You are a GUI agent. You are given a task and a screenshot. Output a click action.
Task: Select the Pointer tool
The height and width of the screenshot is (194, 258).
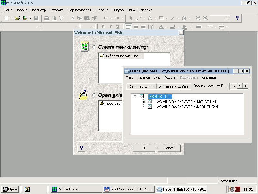pyautogui.click(x=131, y=18)
